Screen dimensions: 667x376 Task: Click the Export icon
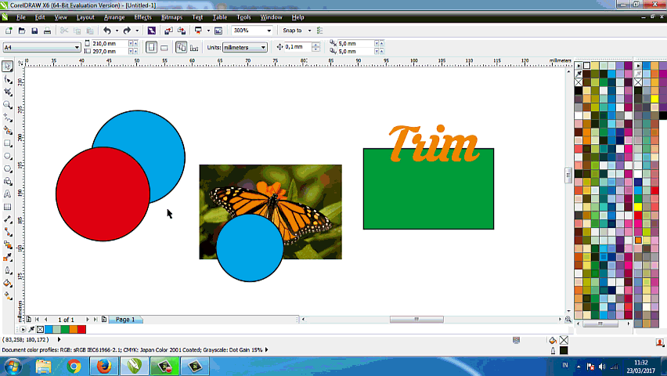[182, 31]
